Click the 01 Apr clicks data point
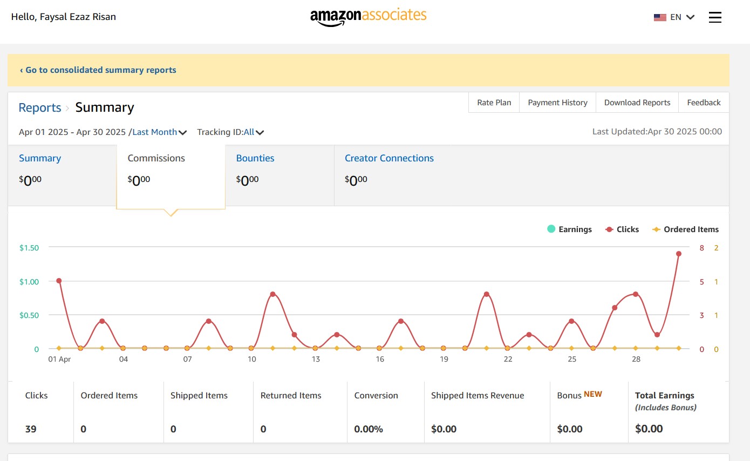The image size is (750, 461). 59,281
